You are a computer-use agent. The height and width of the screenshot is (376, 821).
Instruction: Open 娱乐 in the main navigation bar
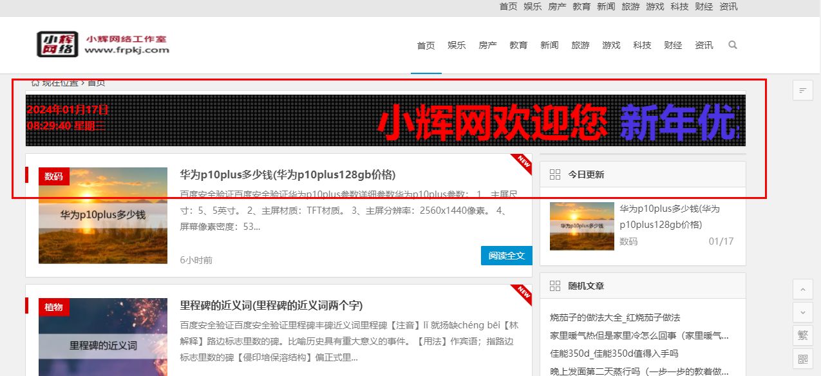[457, 45]
